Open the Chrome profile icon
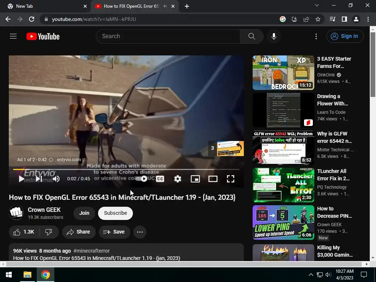 pos(356,19)
